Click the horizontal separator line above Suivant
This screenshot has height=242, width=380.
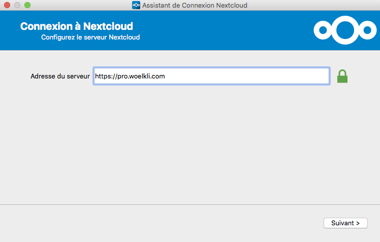[190, 205]
